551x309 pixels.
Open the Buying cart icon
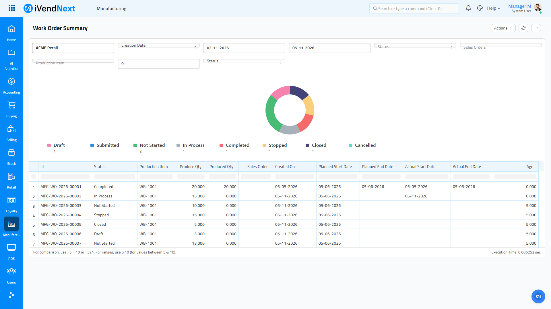click(11, 105)
